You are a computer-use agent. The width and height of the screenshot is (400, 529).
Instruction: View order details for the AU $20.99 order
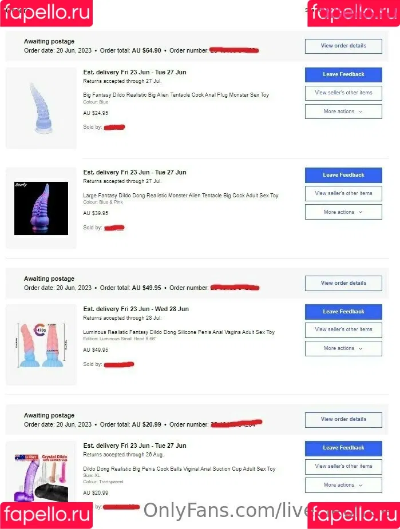click(343, 419)
